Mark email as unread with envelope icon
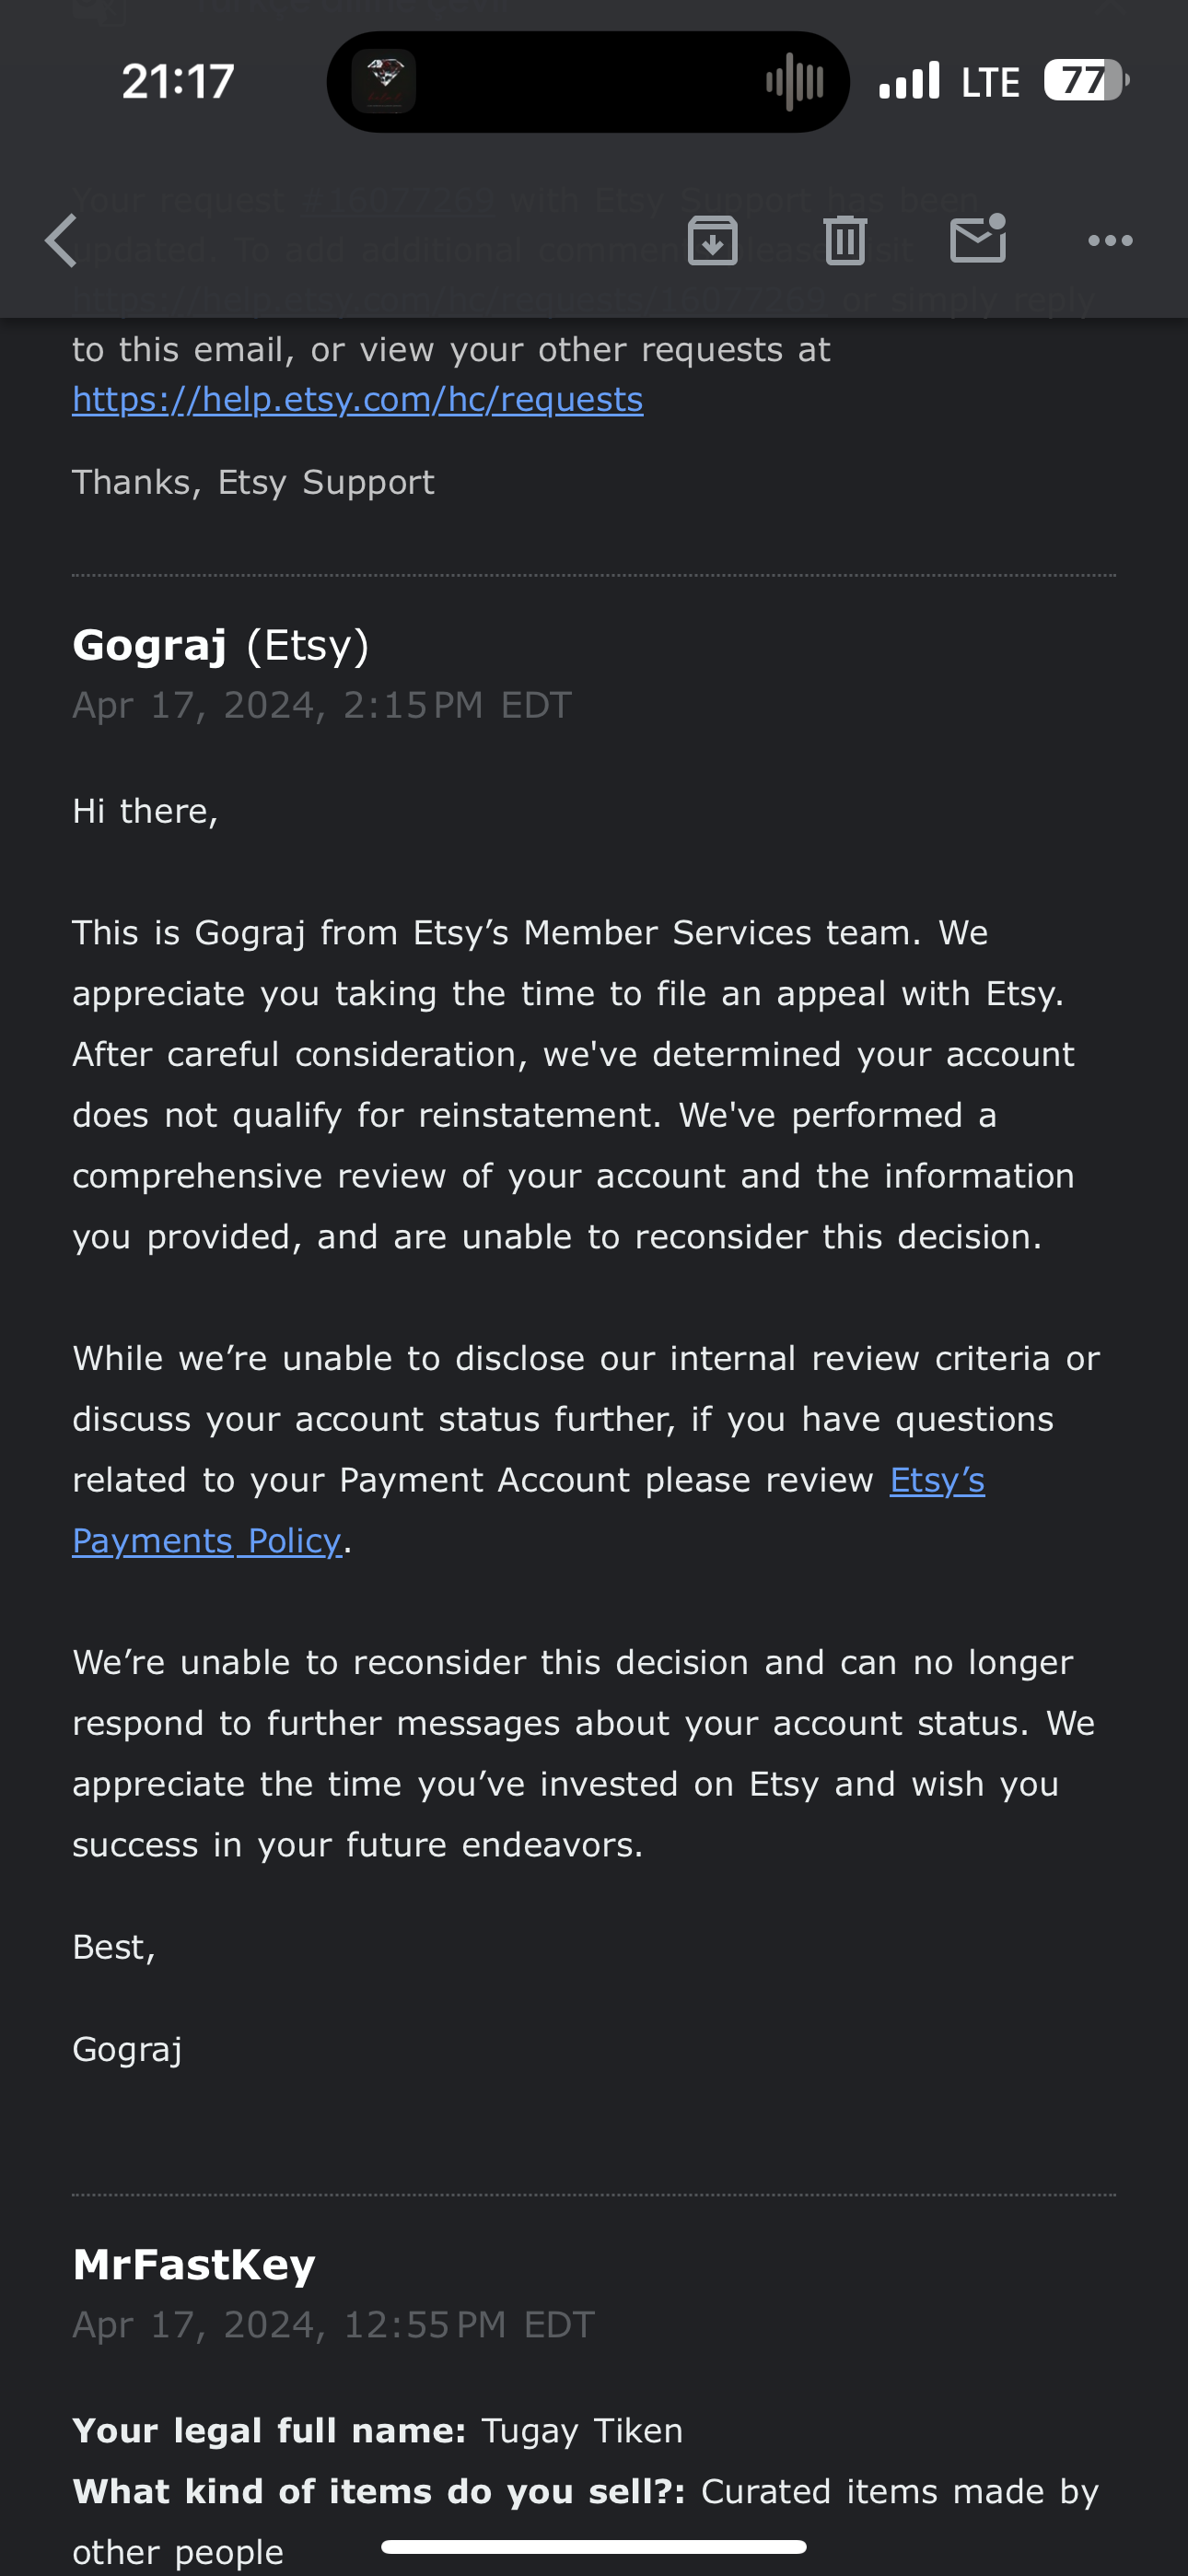 pyautogui.click(x=978, y=239)
